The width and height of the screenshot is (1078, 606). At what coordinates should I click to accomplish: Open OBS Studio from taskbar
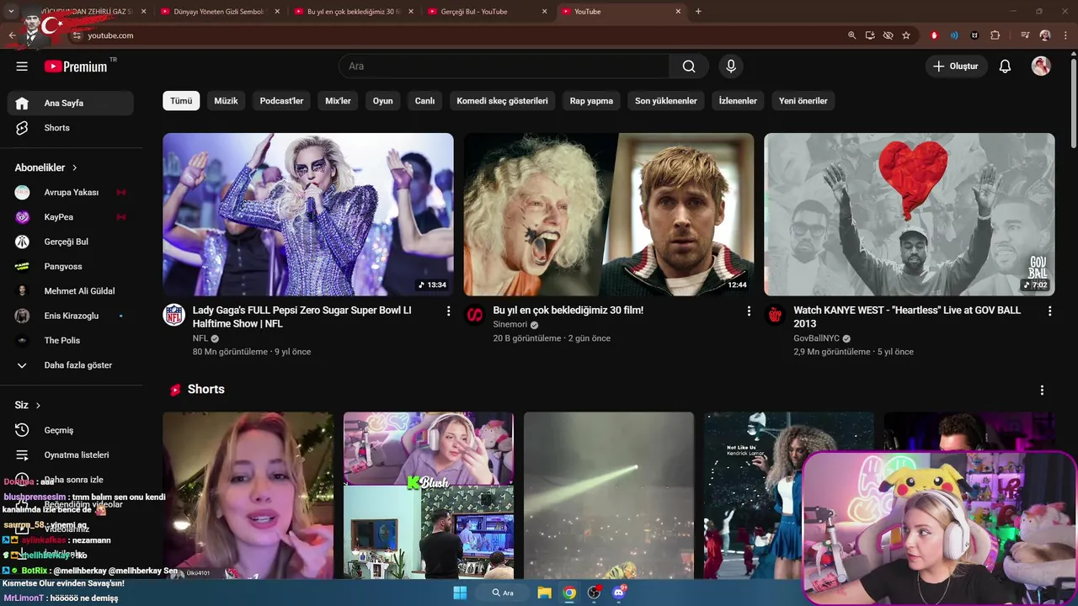(595, 593)
